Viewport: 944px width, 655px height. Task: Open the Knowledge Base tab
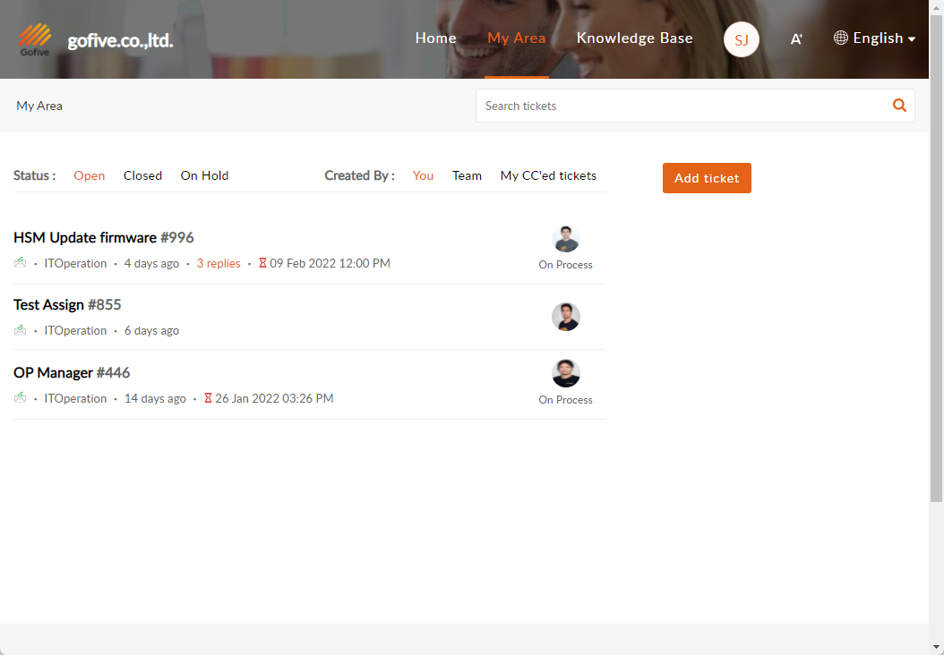pos(634,38)
